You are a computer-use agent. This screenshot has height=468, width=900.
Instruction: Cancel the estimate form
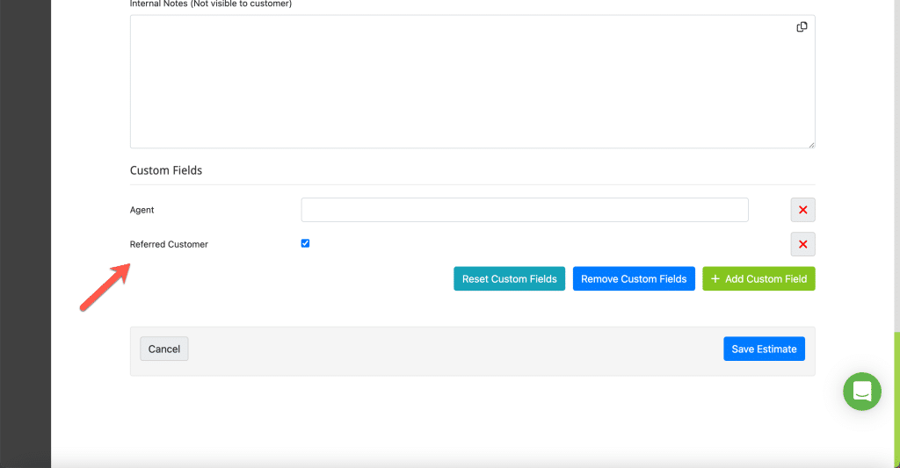pos(164,349)
